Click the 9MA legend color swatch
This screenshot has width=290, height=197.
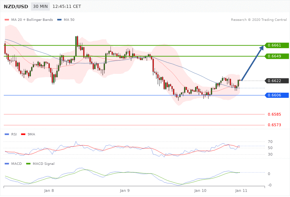[23, 134]
